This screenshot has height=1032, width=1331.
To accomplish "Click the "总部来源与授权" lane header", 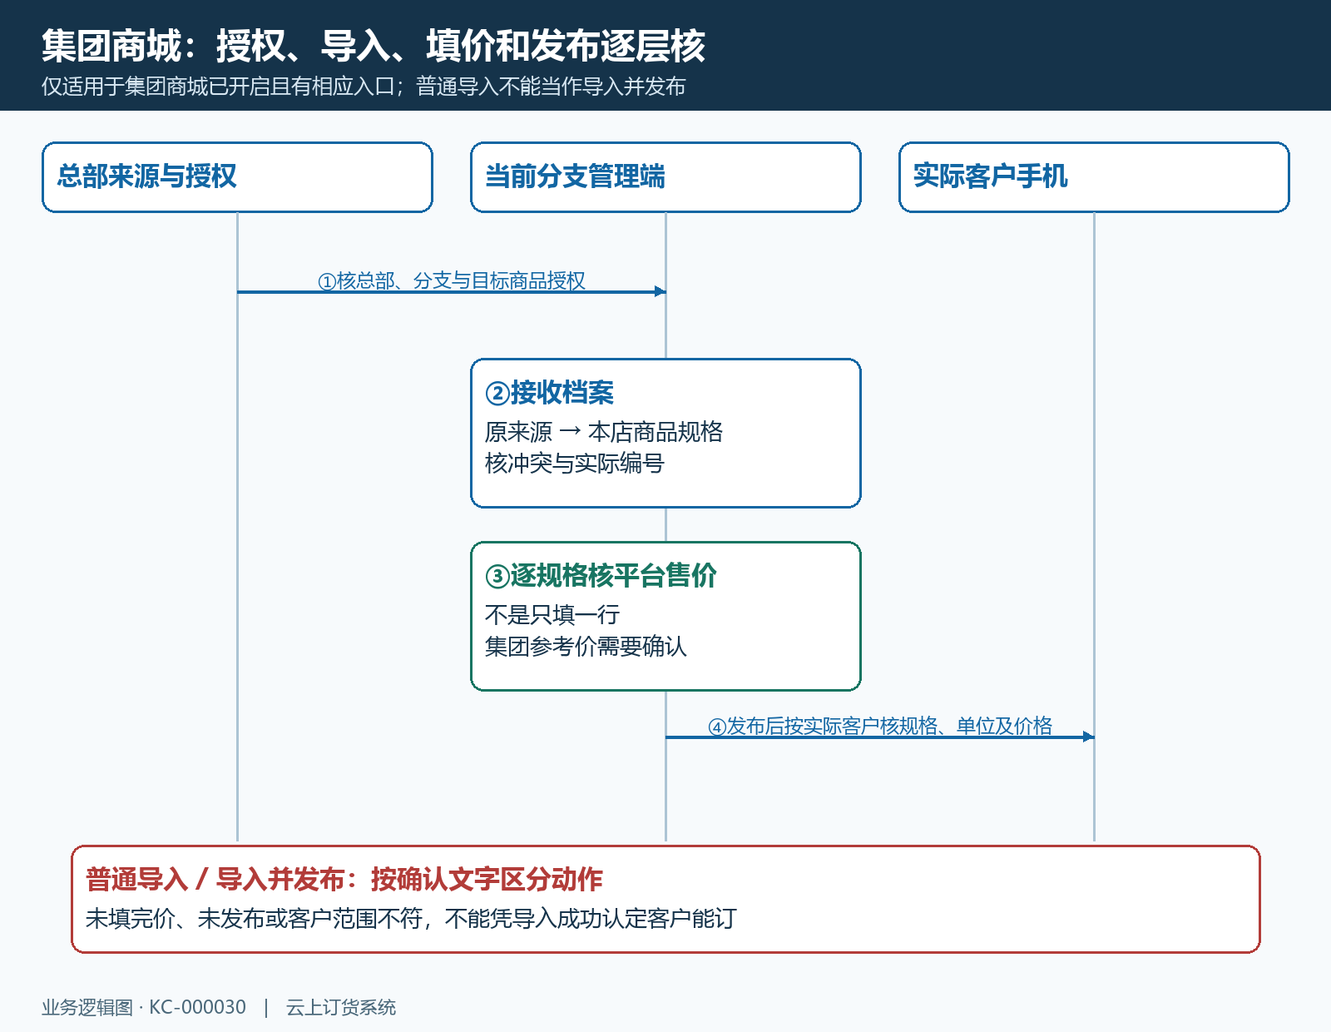I will coord(237,177).
